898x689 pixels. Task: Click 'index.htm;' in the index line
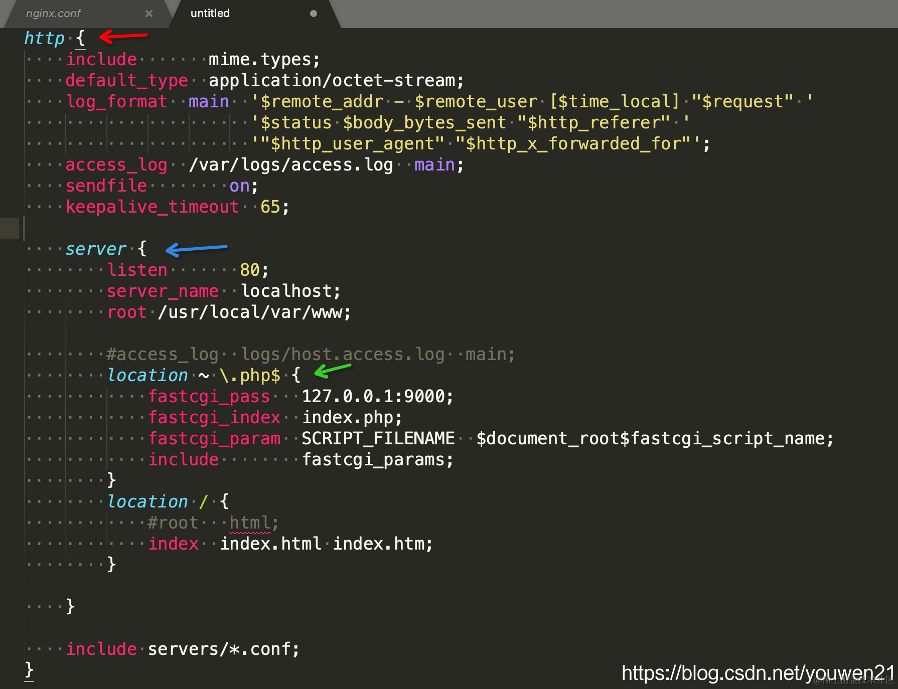click(383, 544)
